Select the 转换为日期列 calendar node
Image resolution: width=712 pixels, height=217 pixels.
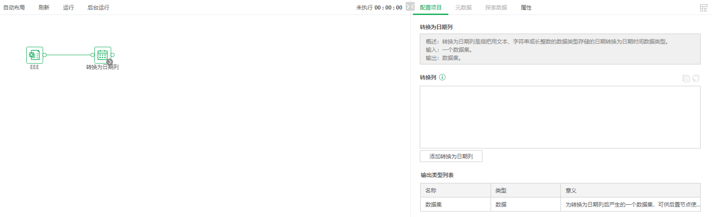pos(103,55)
